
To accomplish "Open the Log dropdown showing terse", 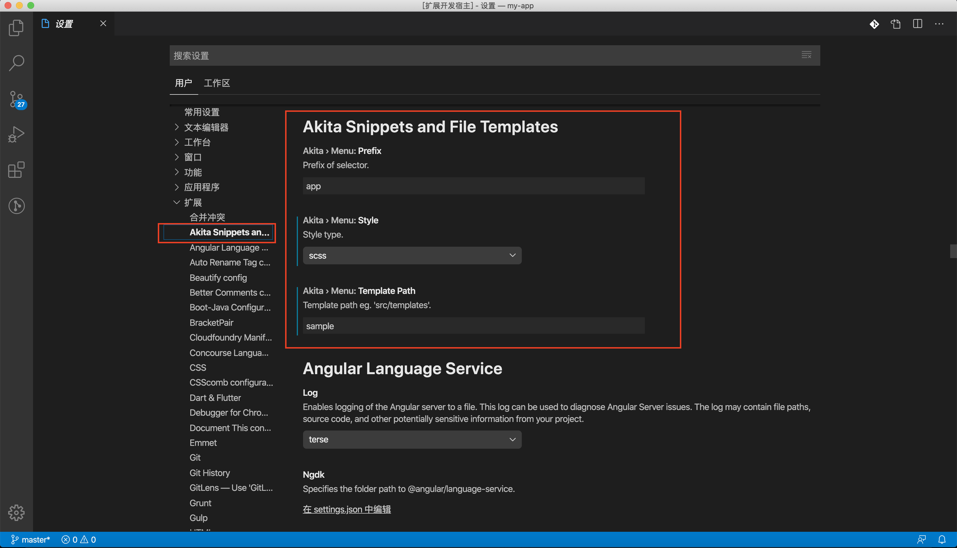I will 412,440.
